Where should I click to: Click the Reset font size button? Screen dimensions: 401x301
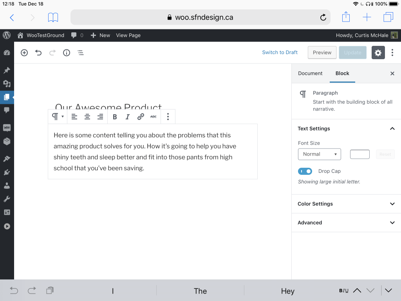[x=385, y=154]
